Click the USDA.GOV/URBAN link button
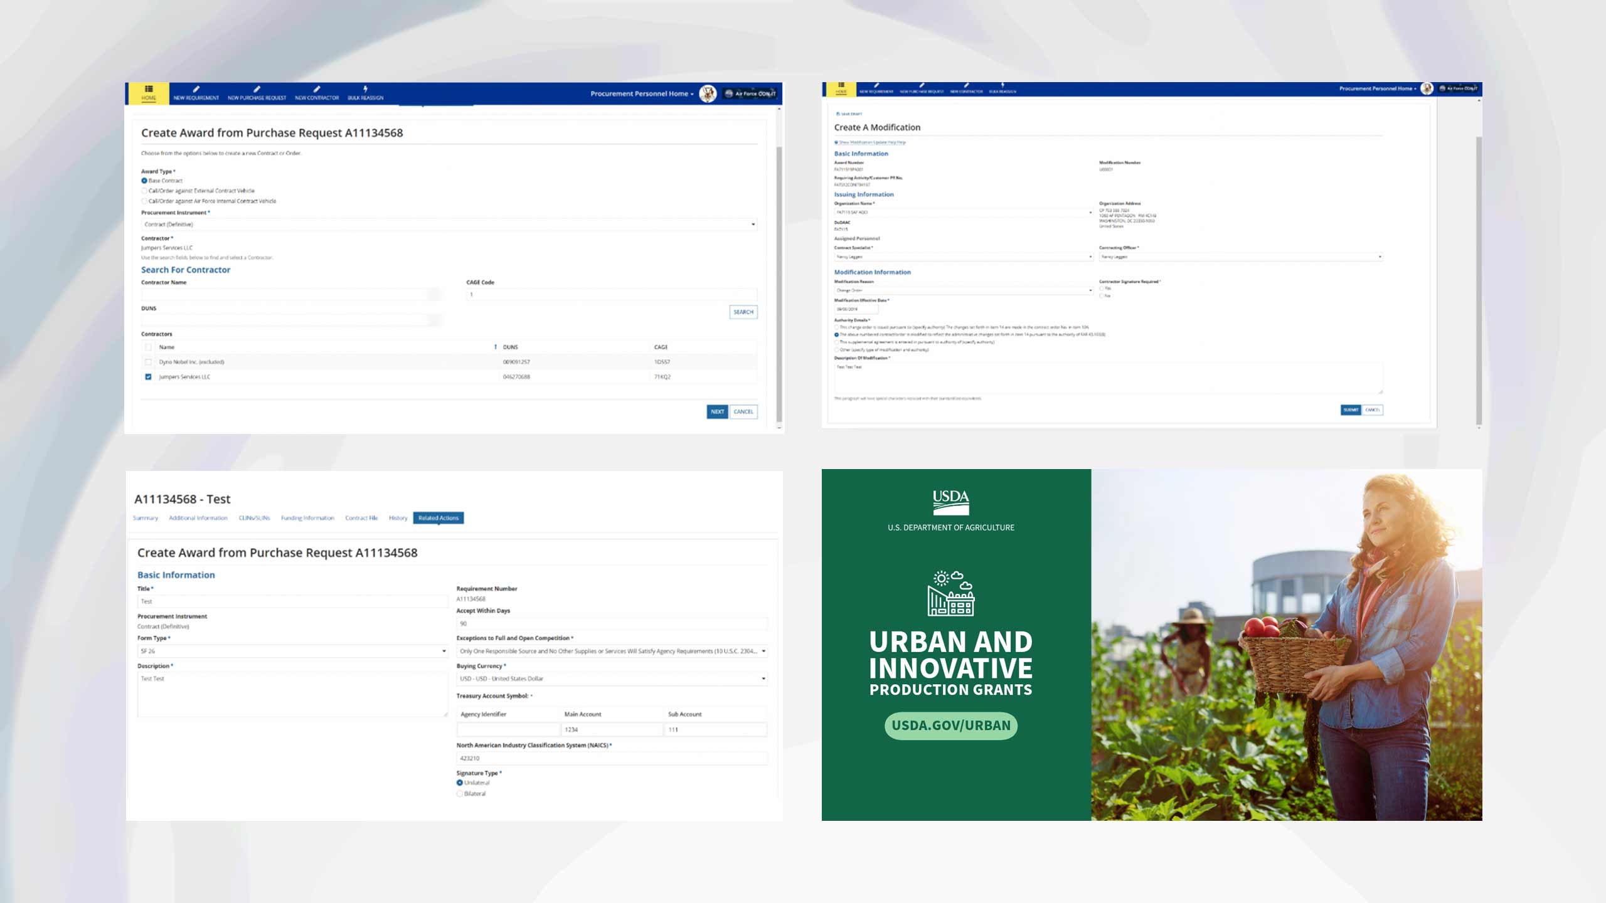 pyautogui.click(x=950, y=726)
